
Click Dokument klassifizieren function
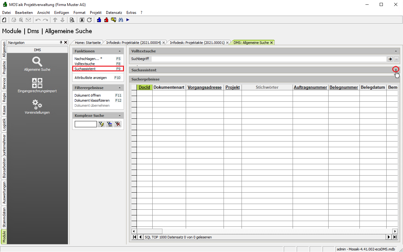92,100
